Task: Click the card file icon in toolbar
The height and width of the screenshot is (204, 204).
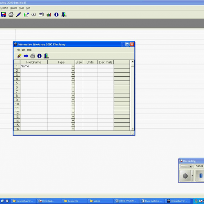Action: pyautogui.click(x=41, y=14)
